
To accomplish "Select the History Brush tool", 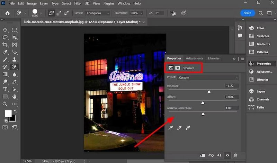I will point(5,67).
